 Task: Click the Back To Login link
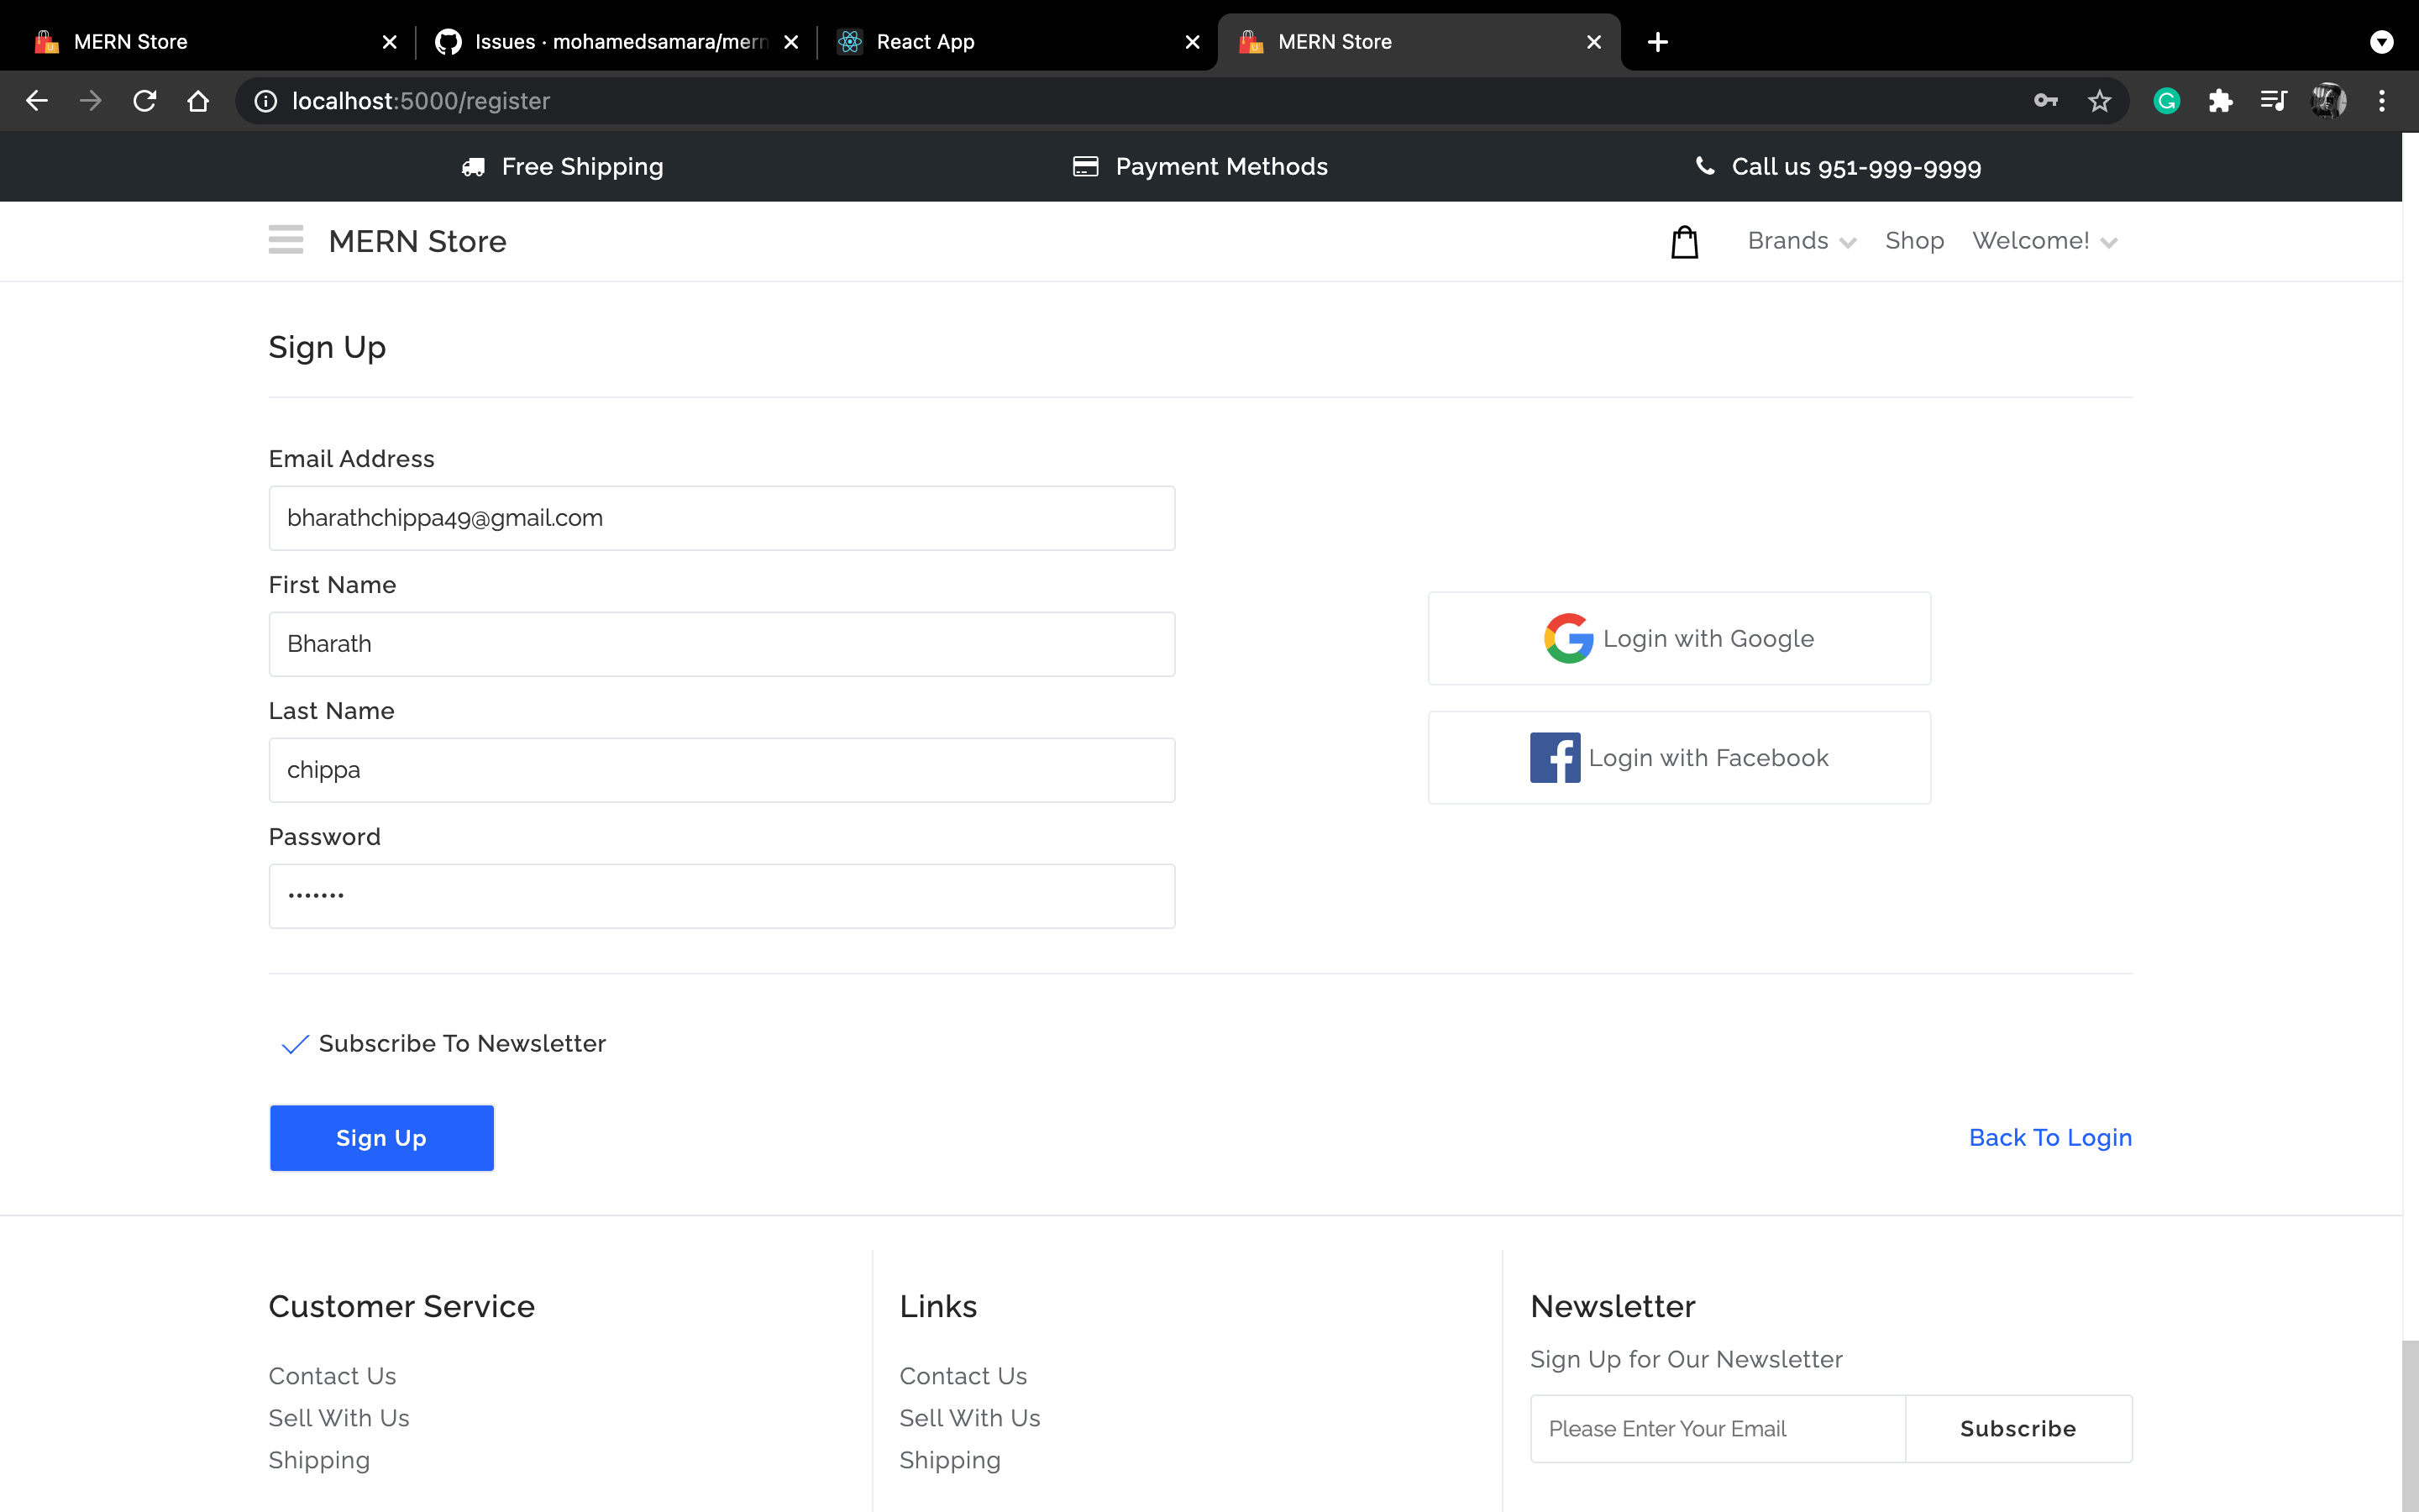pos(2049,1137)
